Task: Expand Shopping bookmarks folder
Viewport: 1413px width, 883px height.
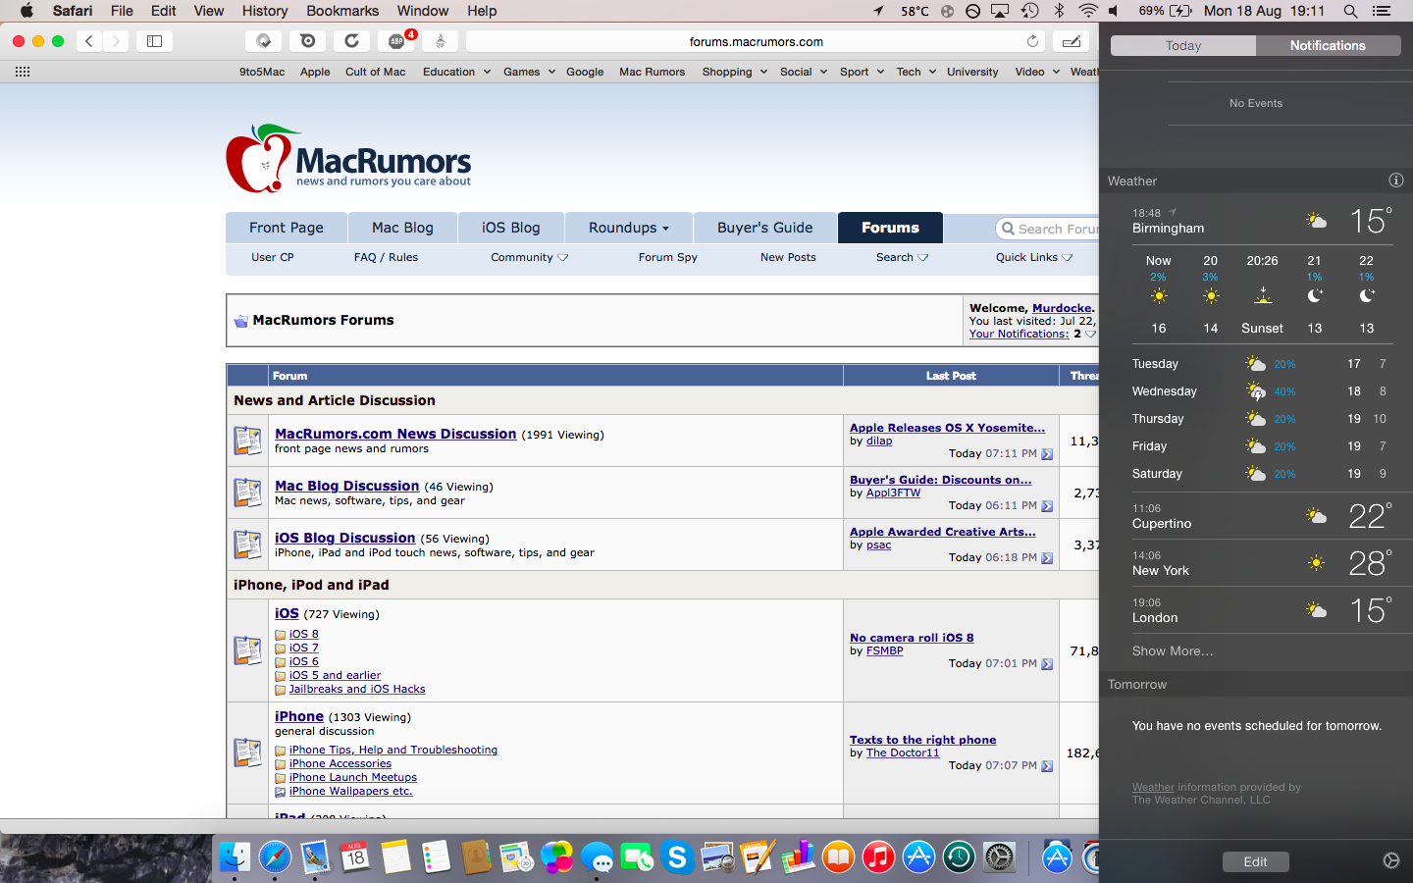Action: coord(735,72)
